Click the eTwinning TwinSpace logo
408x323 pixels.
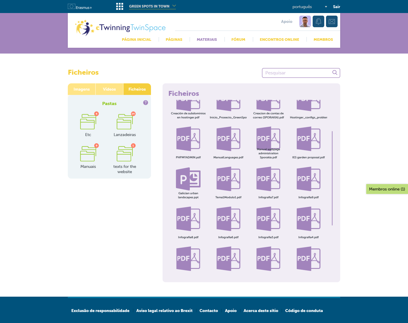(120, 28)
